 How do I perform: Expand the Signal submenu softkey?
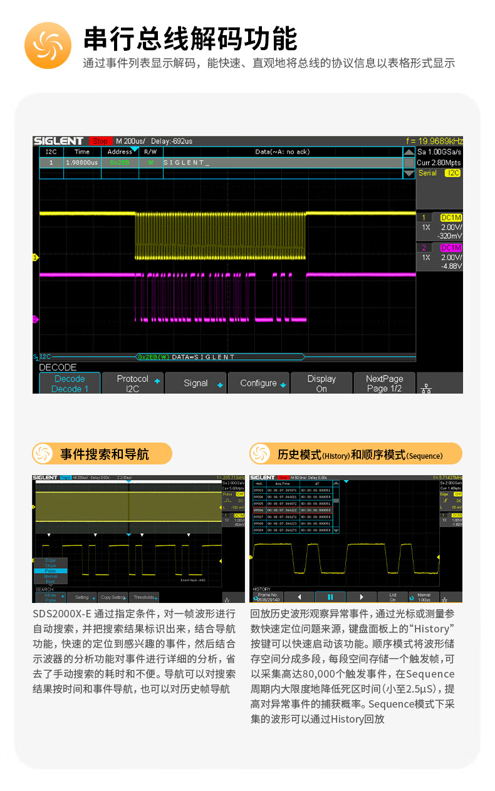[x=195, y=384]
